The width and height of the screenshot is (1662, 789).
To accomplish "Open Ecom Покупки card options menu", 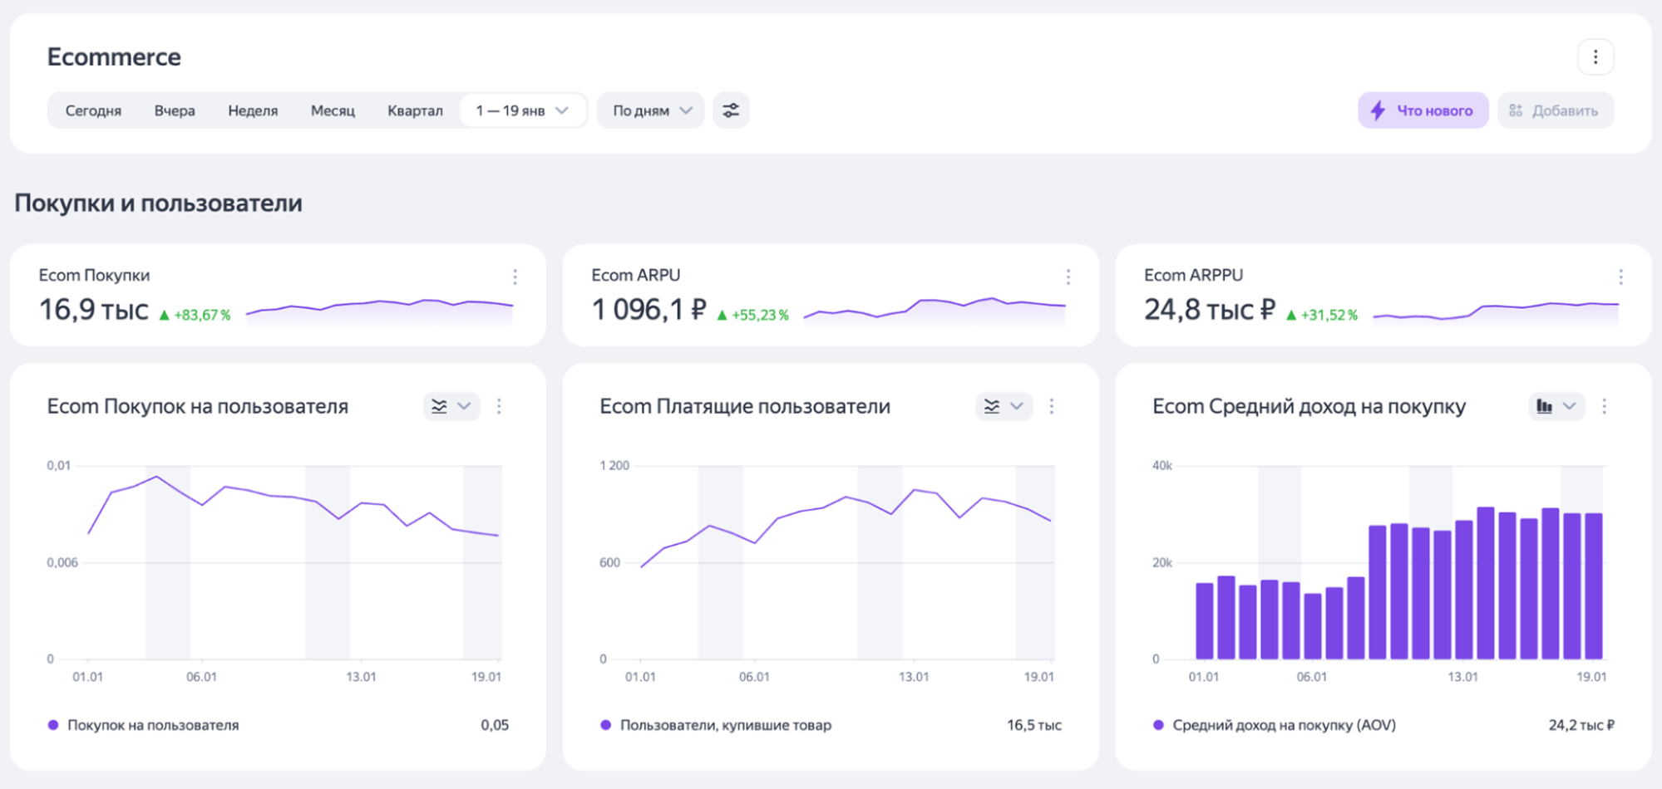I will tap(515, 277).
